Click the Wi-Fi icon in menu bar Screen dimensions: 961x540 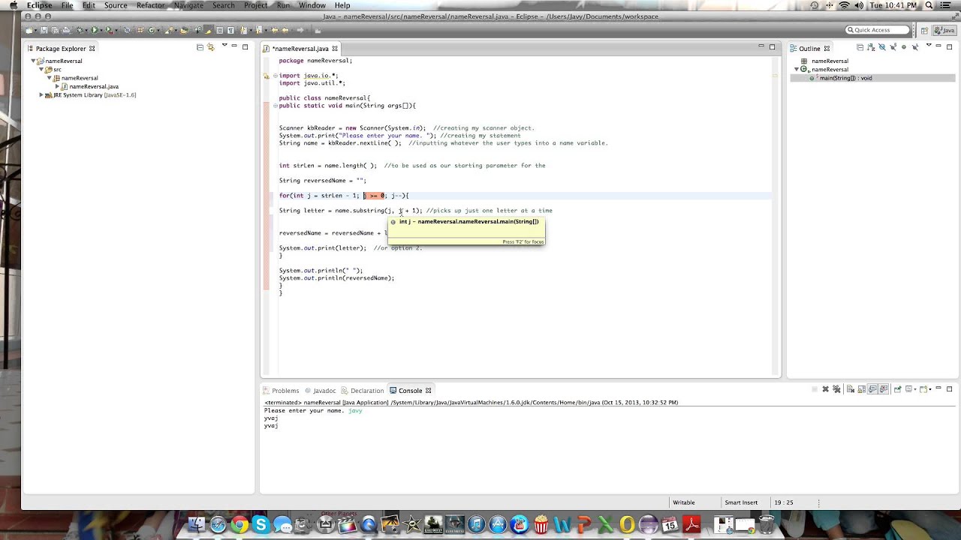pos(843,5)
